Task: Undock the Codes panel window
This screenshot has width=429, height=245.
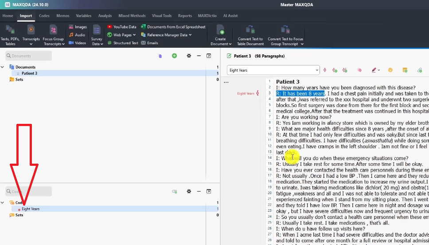Action: [209, 191]
